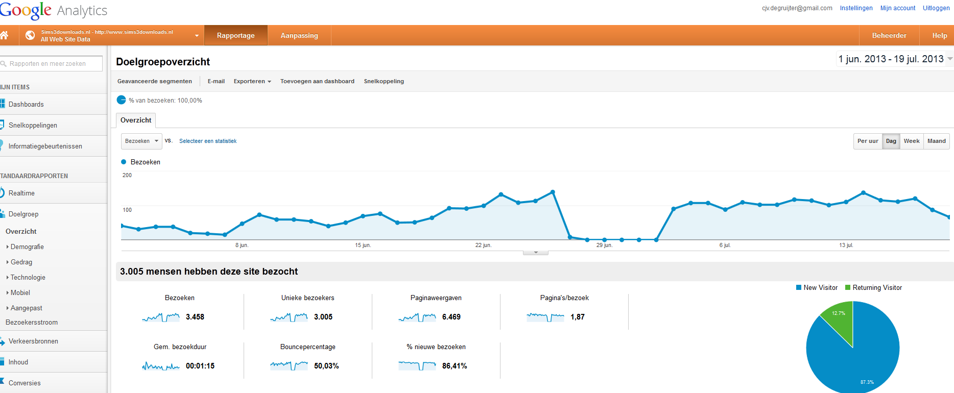The height and width of the screenshot is (393, 954).
Task: Click the Informatiegebeurtenissen bulb icon
Action: click(2, 146)
